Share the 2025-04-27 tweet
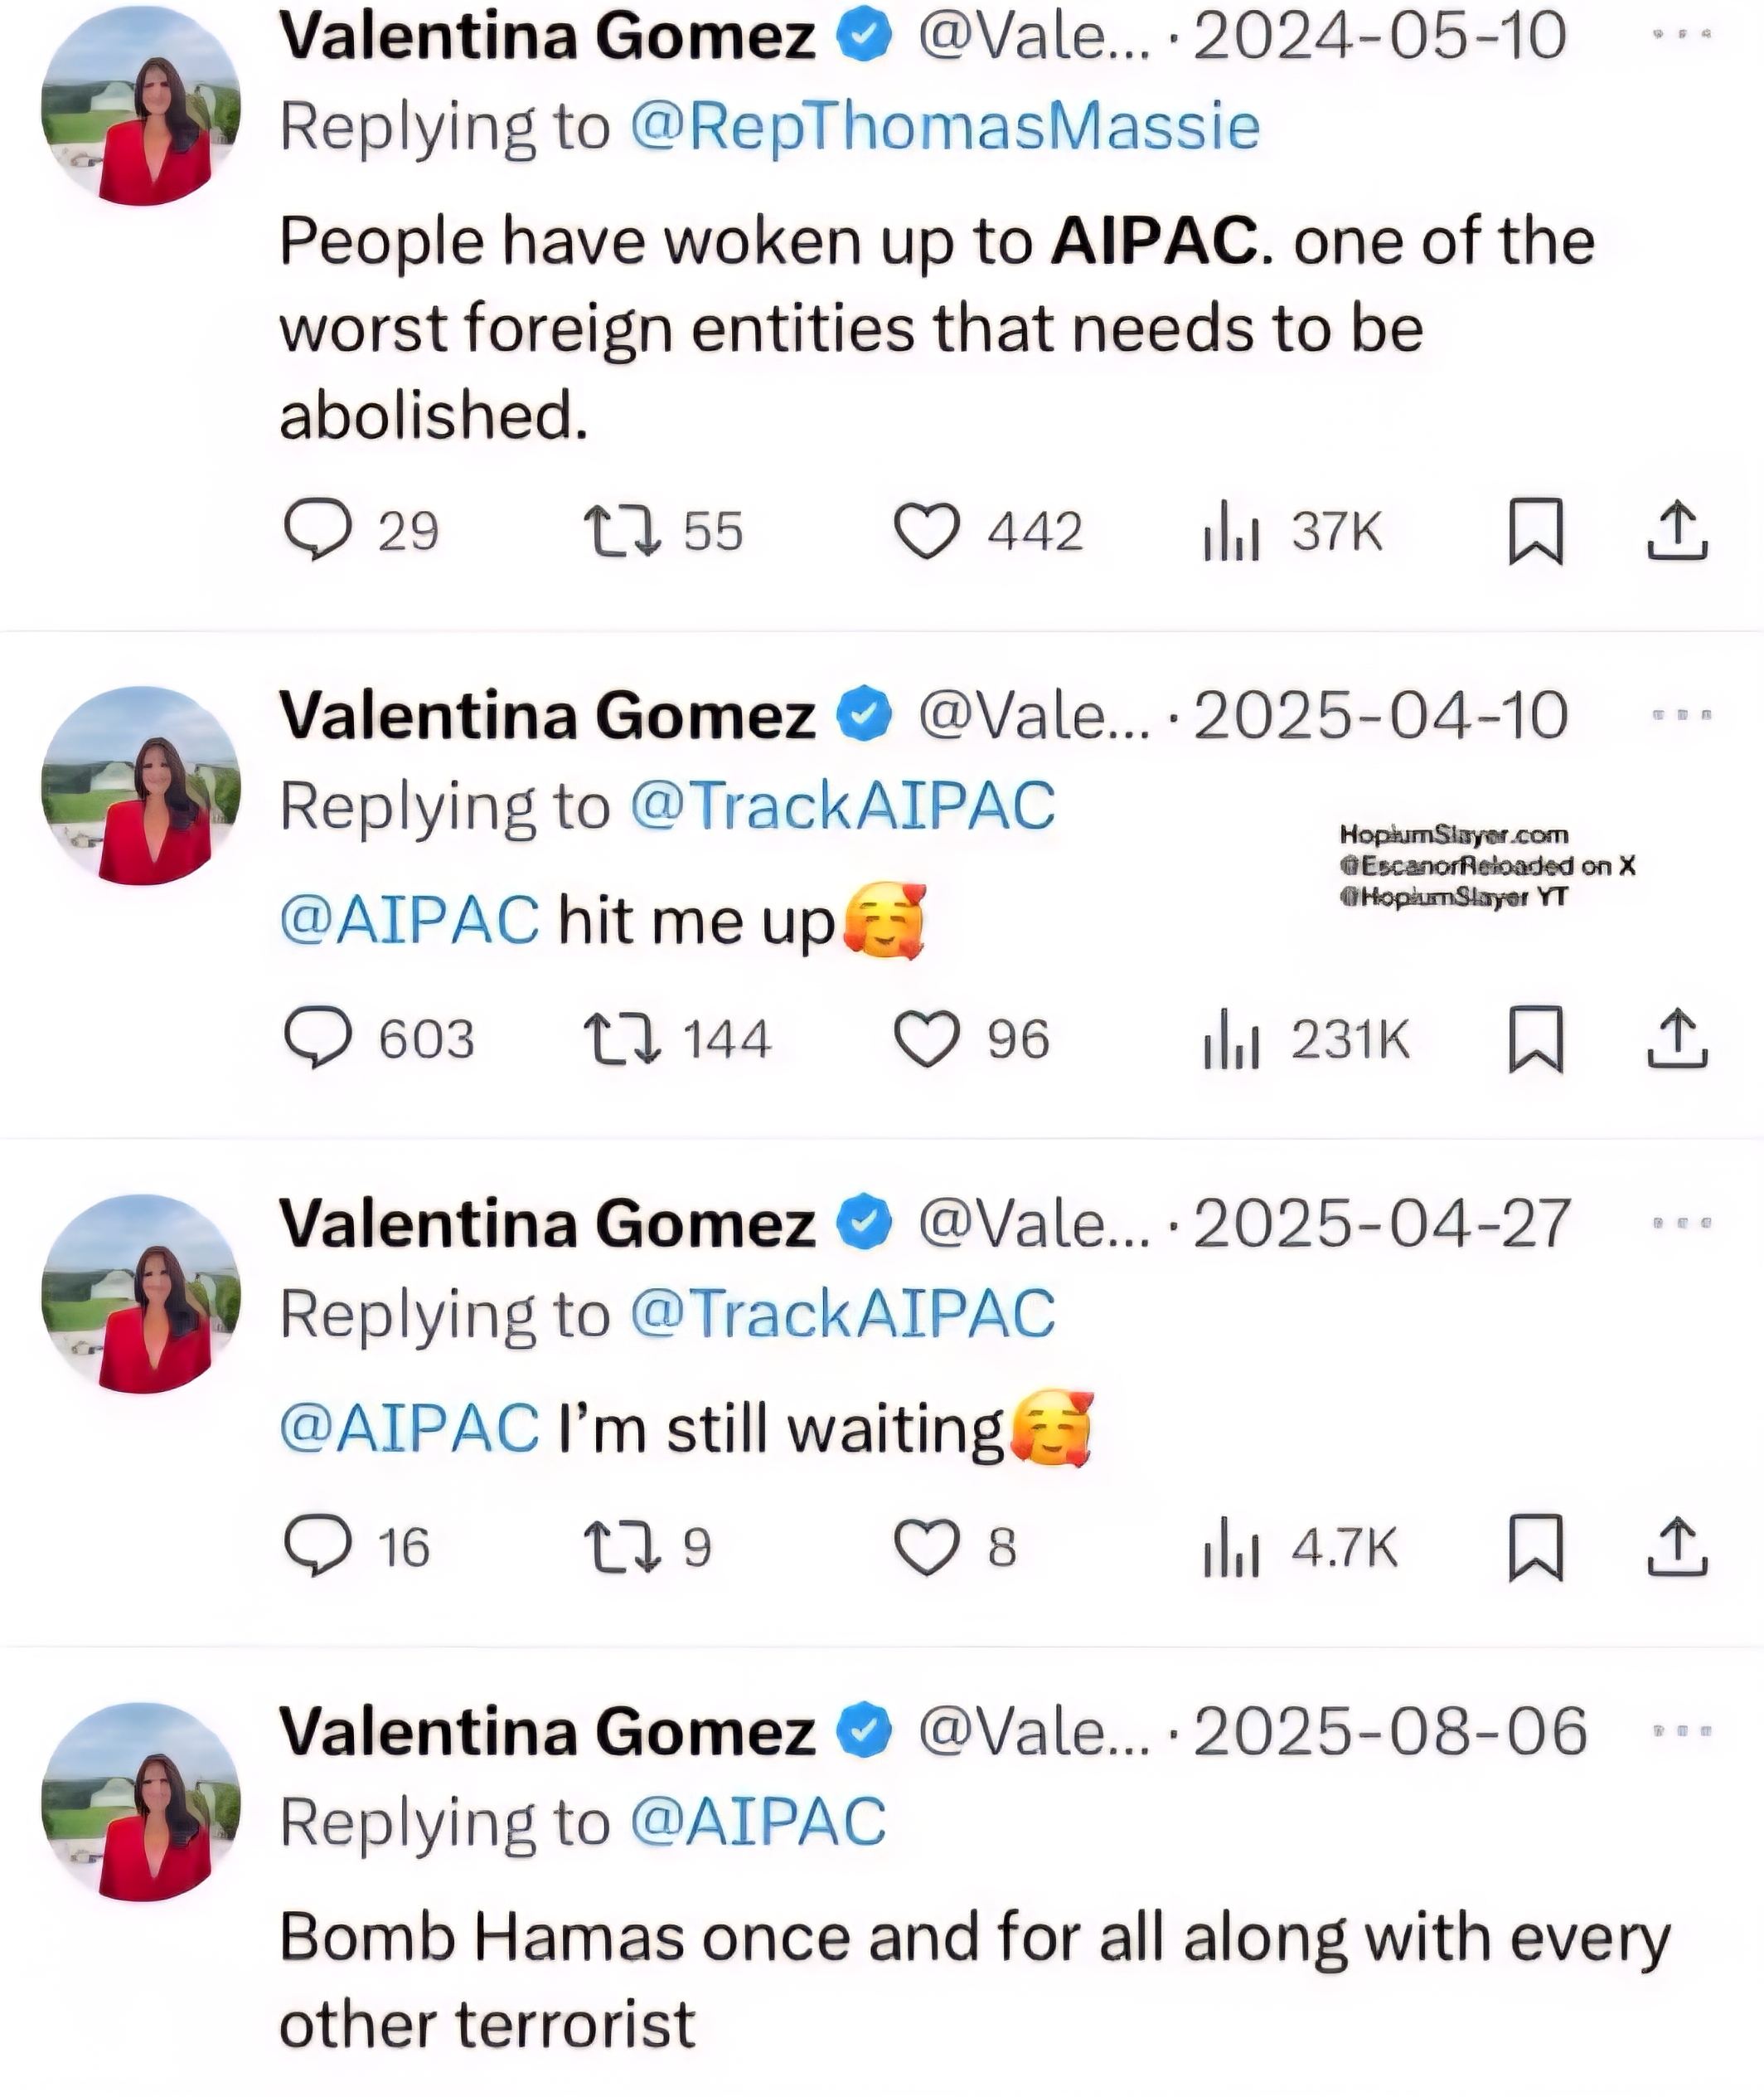This screenshot has width=1764, height=2097. pyautogui.click(x=1677, y=1547)
